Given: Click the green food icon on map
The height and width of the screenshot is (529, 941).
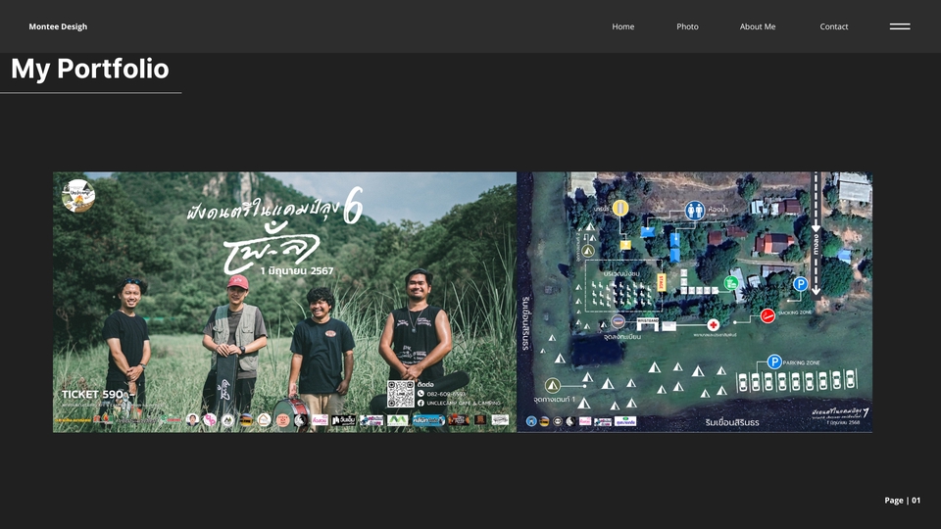Looking at the screenshot, I should tap(731, 283).
